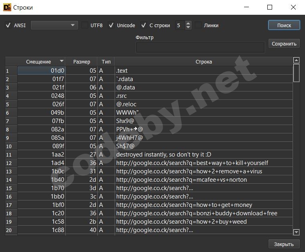The width and height of the screenshot is (305, 252).
Task: Click offset cell 1bf0
Action: (41, 205)
